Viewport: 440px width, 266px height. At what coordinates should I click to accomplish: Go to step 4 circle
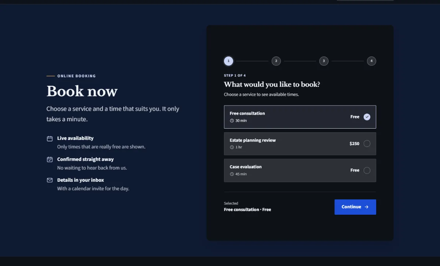pyautogui.click(x=371, y=61)
